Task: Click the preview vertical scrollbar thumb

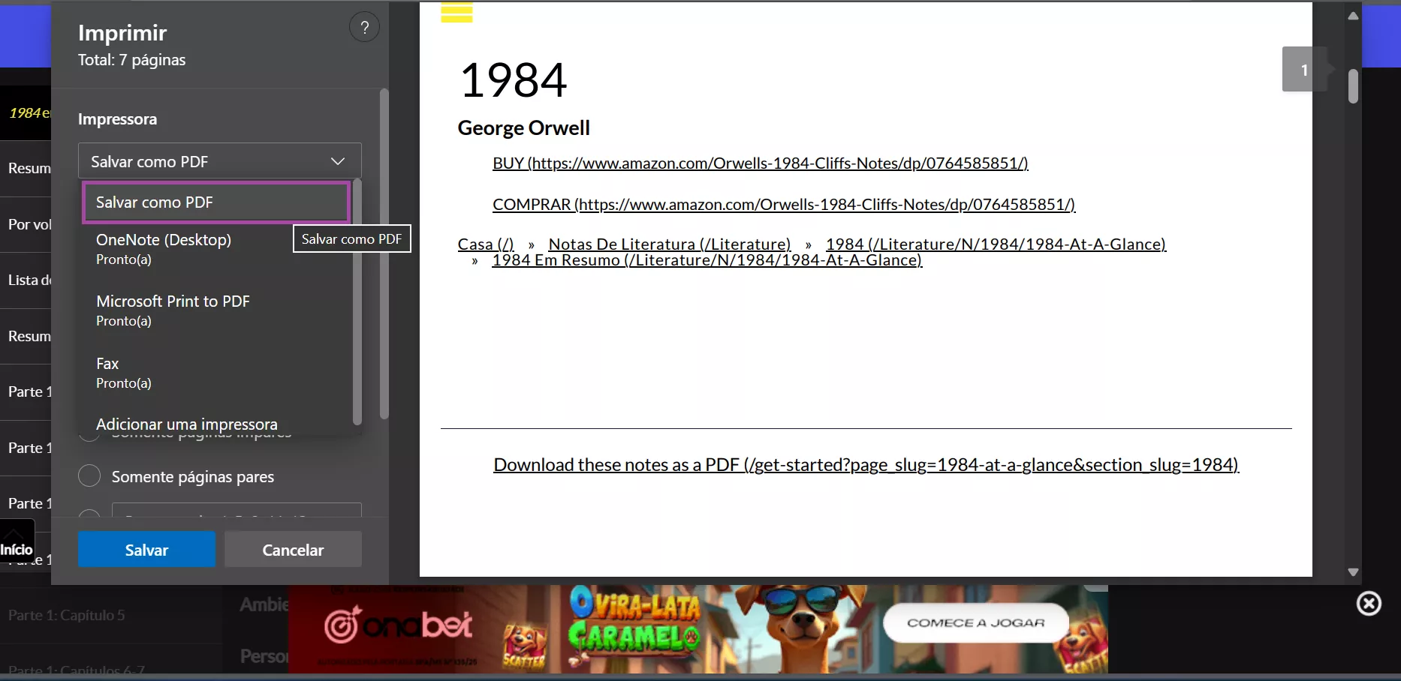Action: [x=1353, y=86]
